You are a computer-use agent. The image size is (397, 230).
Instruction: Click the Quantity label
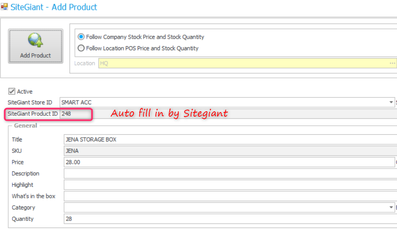point(22,219)
